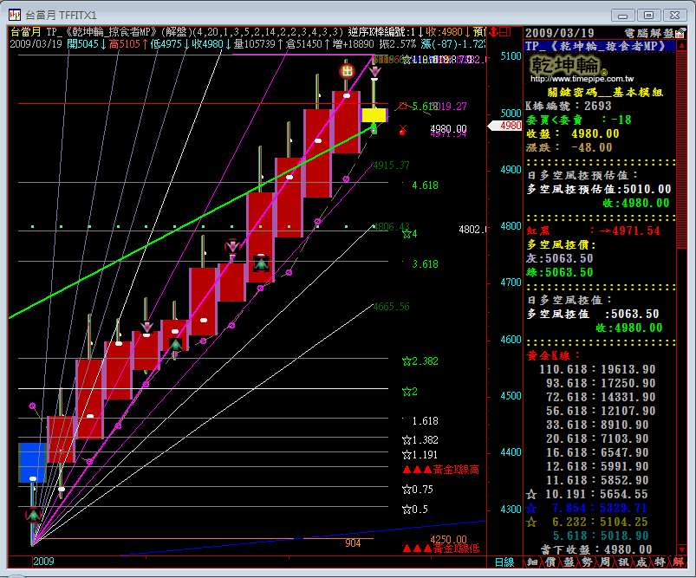This screenshot has height=578, width=696.
Task: Click the red triangles beside 黃金K線低
Action: pos(417,549)
